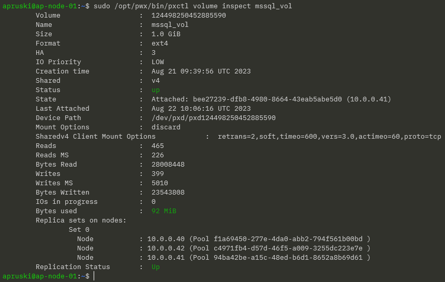Click the green '92 MiB' bytes used value
The height and width of the screenshot is (282, 445).
(164, 211)
